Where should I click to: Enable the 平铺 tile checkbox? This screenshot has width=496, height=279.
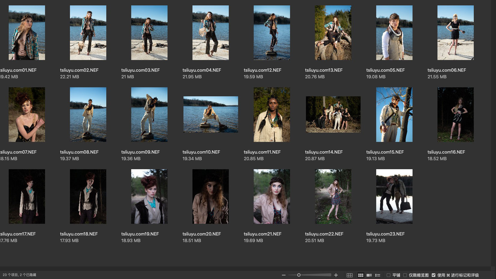[389, 275]
